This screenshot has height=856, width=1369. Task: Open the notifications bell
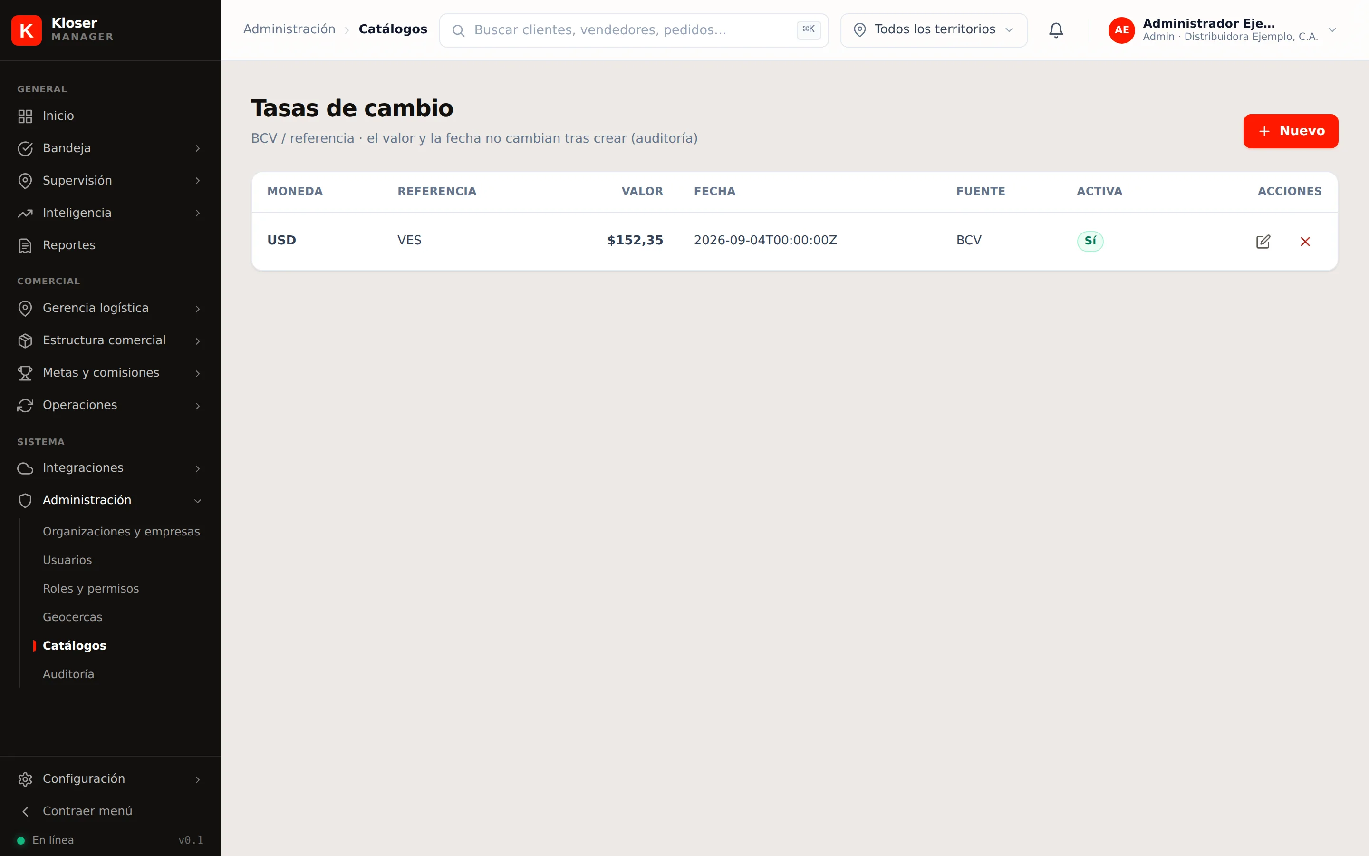(1056, 30)
